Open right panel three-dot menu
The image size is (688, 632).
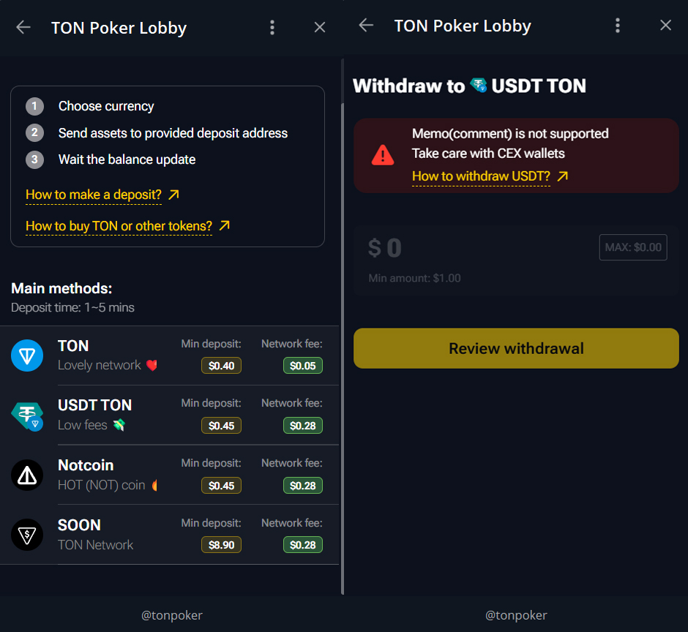coord(618,26)
